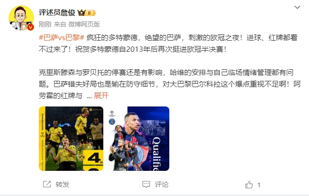Like the post with thumbs-up icon
The width and height of the screenshot is (309, 196).
pos(249,184)
